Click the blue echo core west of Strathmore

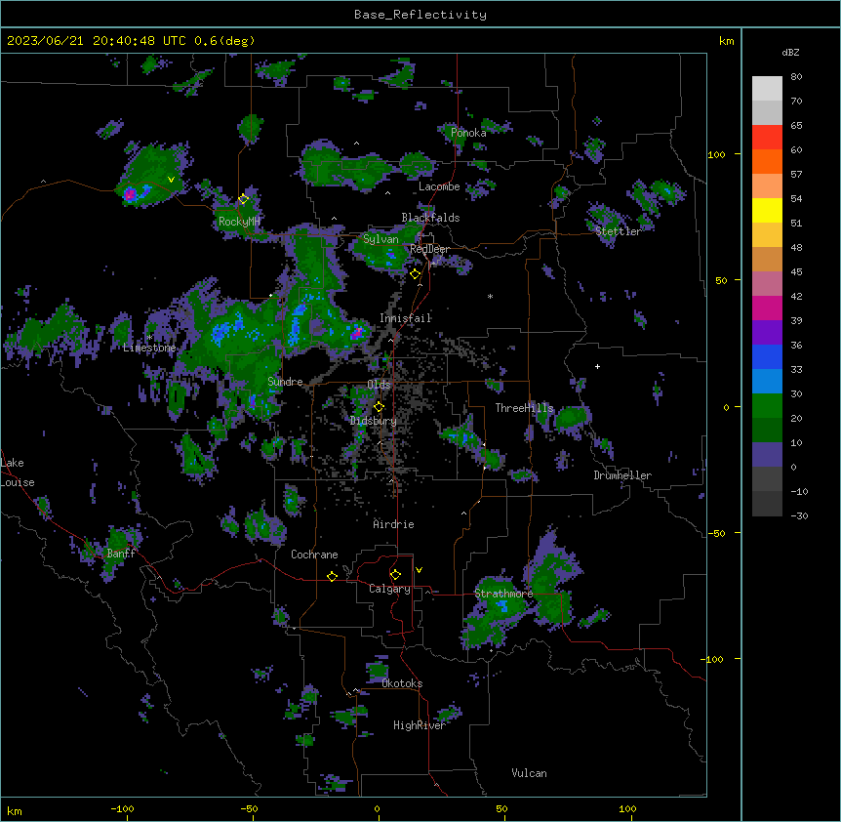(502, 606)
